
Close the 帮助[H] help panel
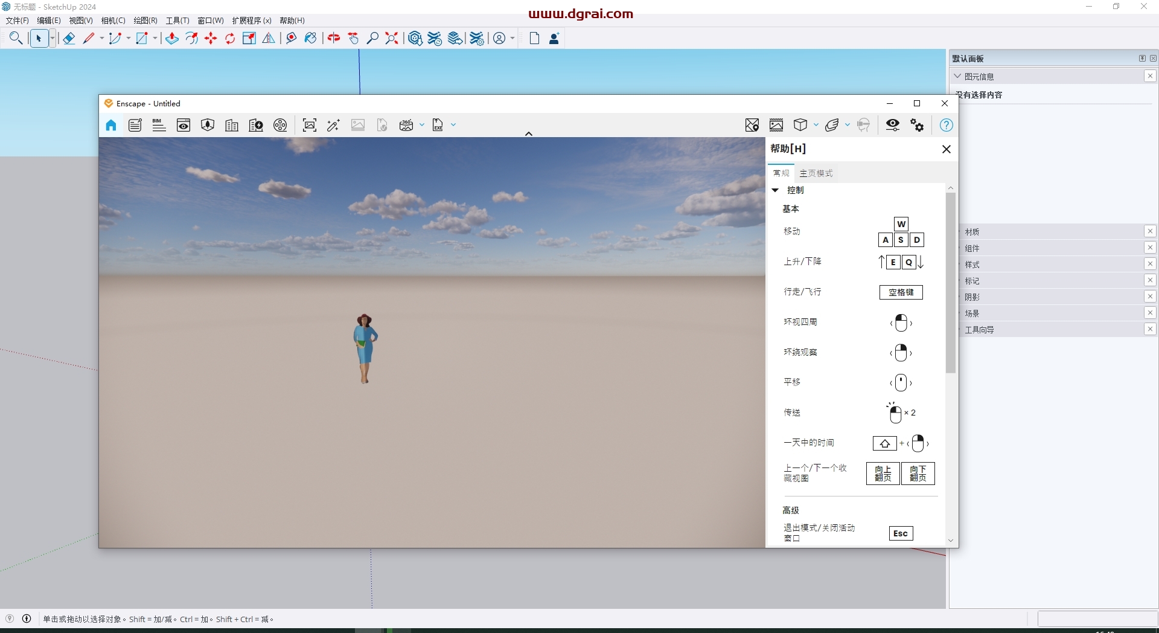947,149
